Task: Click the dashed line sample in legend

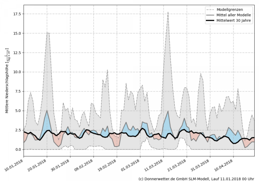Action: [211, 9]
